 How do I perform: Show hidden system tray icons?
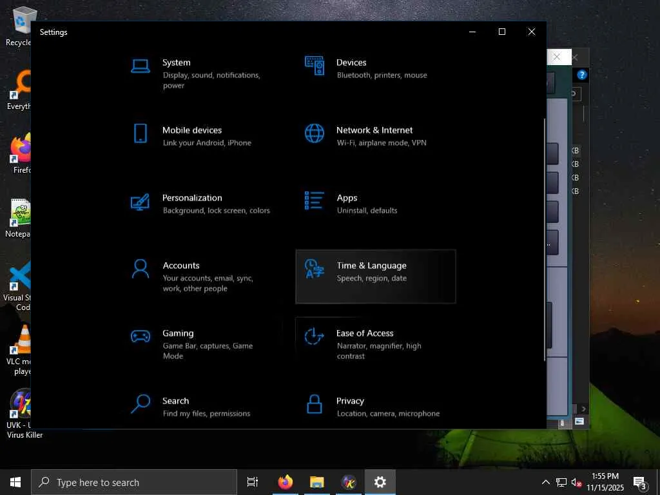[545, 482]
